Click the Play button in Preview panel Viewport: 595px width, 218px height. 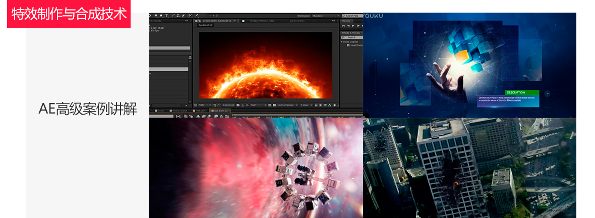pyautogui.click(x=353, y=25)
